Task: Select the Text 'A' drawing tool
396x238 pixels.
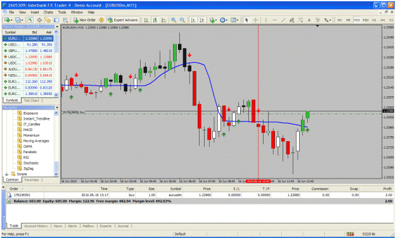Action: [309, 20]
